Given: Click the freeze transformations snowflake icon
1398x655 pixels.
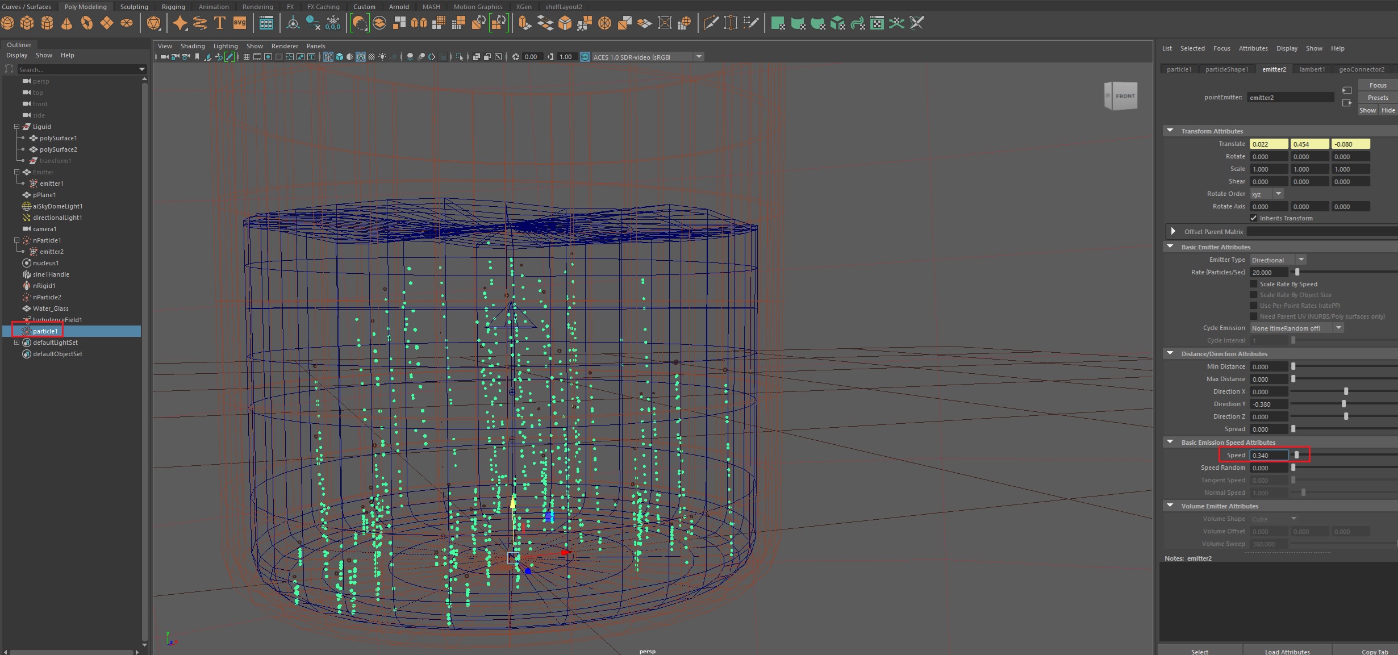Looking at the screenshot, I should (333, 23).
